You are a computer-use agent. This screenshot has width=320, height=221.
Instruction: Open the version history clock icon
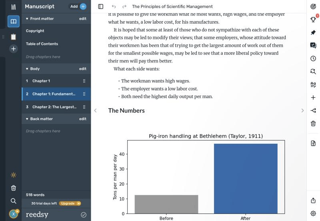[313, 58]
